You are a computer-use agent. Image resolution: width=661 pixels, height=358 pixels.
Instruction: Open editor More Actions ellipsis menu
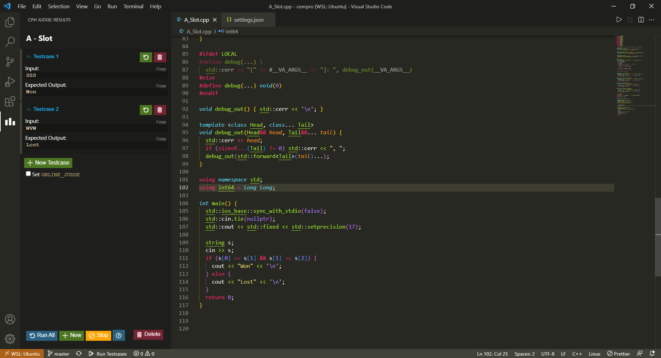[x=651, y=20]
